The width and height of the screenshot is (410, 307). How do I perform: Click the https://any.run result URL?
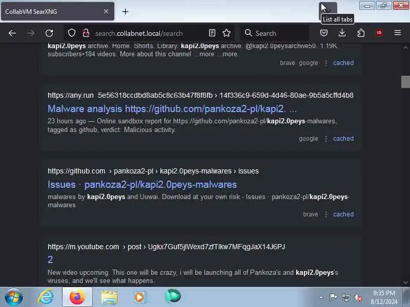click(200, 95)
